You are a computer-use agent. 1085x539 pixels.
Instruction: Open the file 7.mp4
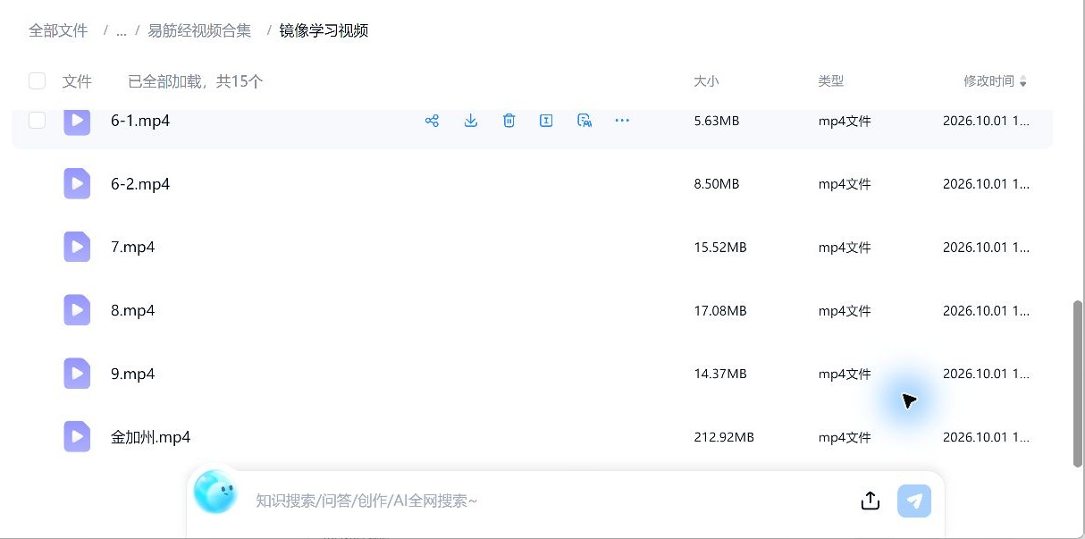point(133,247)
